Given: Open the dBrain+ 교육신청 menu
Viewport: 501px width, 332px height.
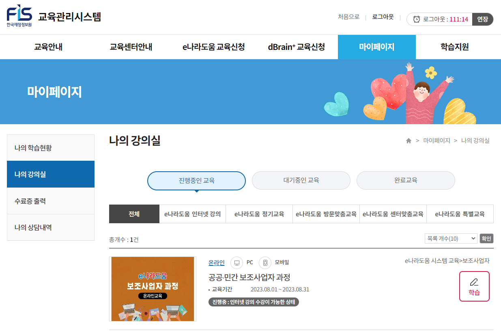Looking at the screenshot, I should click(x=297, y=47).
